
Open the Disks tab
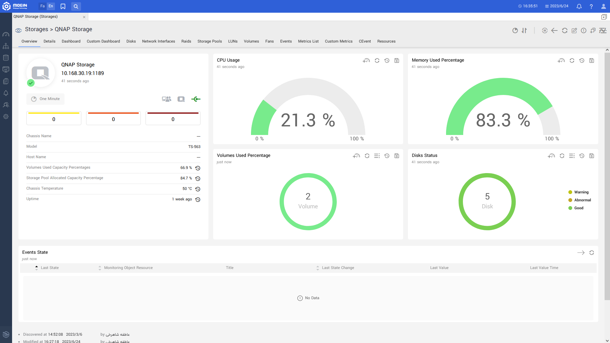(131, 41)
